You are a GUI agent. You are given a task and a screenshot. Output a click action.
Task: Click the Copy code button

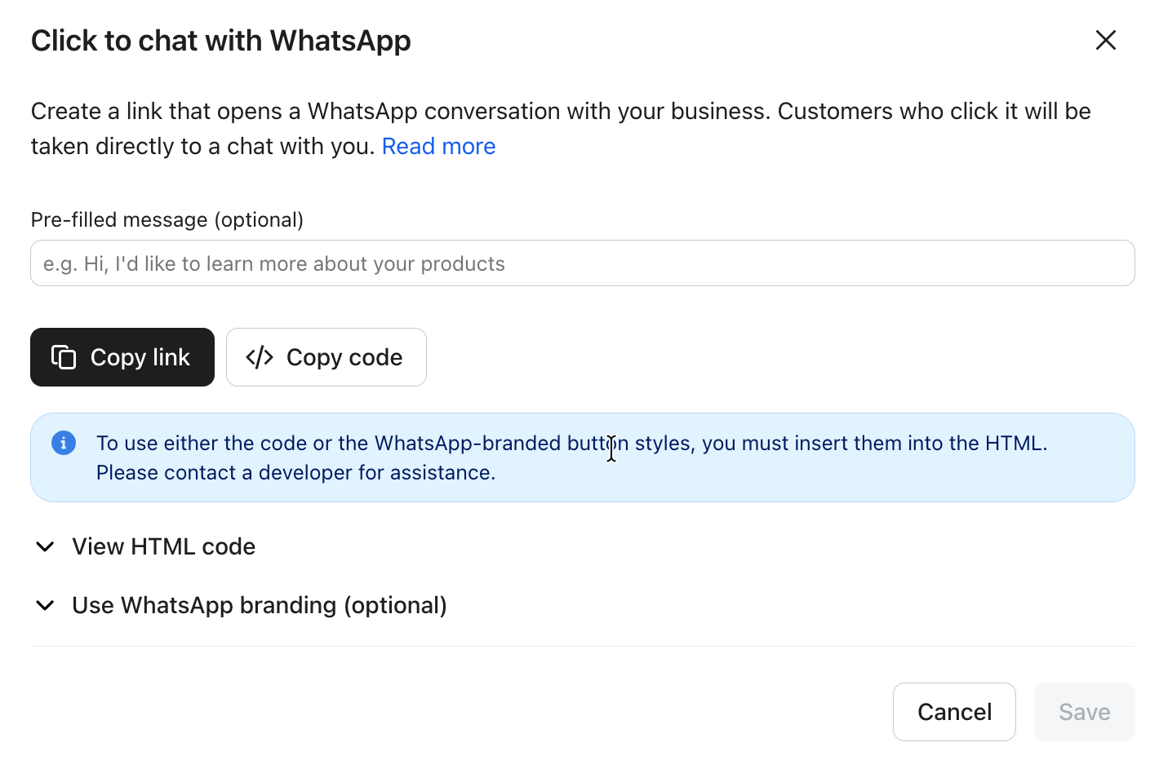coord(326,356)
